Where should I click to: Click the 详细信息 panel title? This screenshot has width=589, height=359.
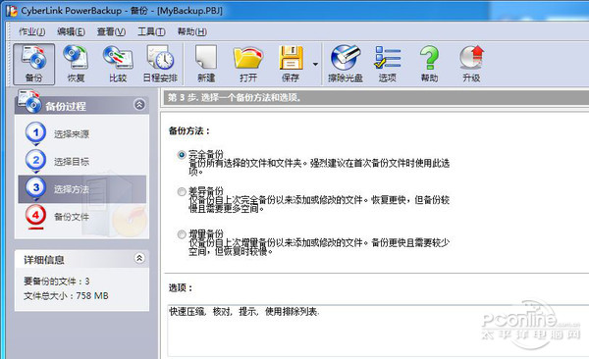click(44, 260)
